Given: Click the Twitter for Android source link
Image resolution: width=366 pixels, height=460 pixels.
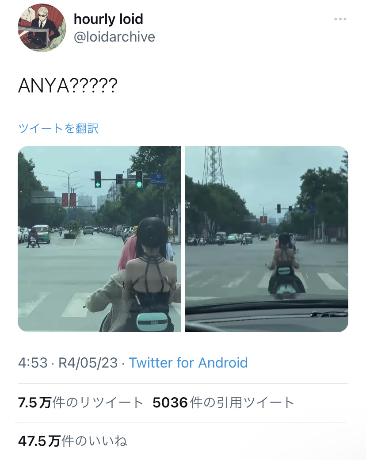Looking at the screenshot, I should point(188,363).
